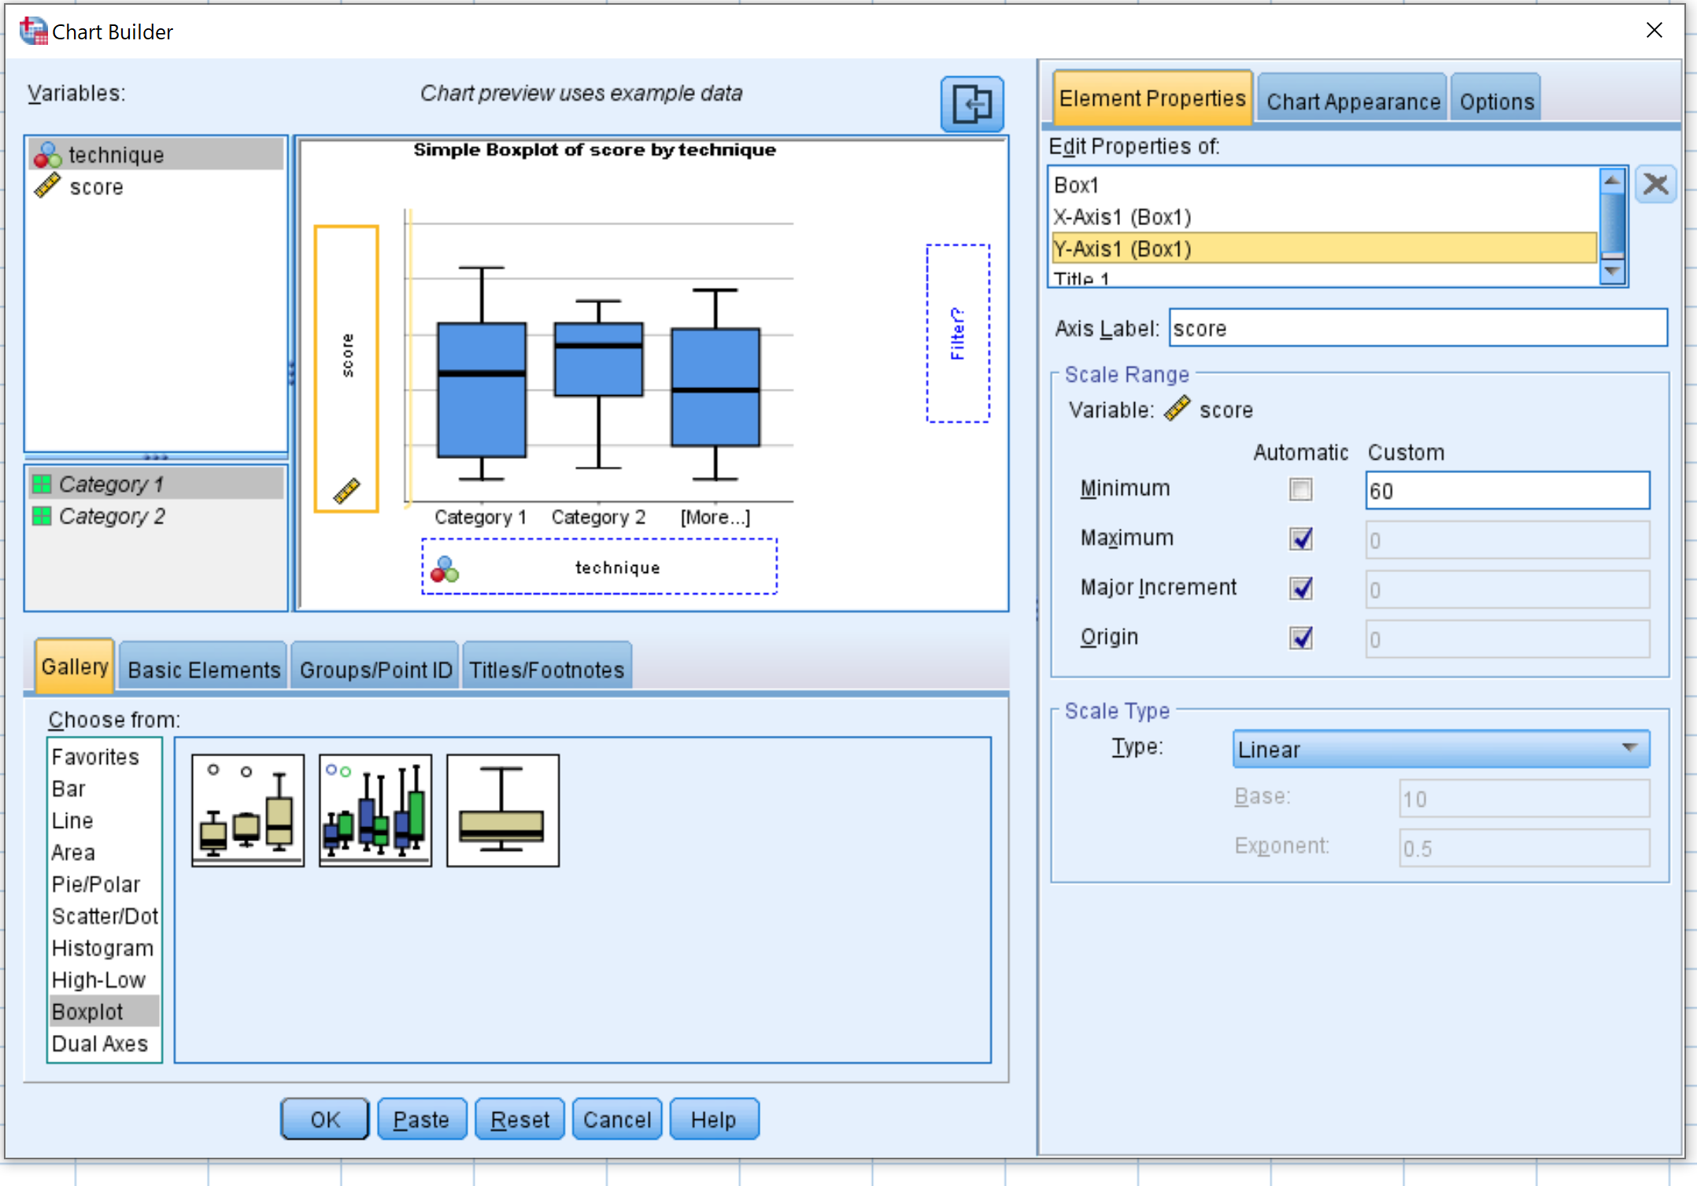Click the element list scroll down arrow

(x=1613, y=272)
